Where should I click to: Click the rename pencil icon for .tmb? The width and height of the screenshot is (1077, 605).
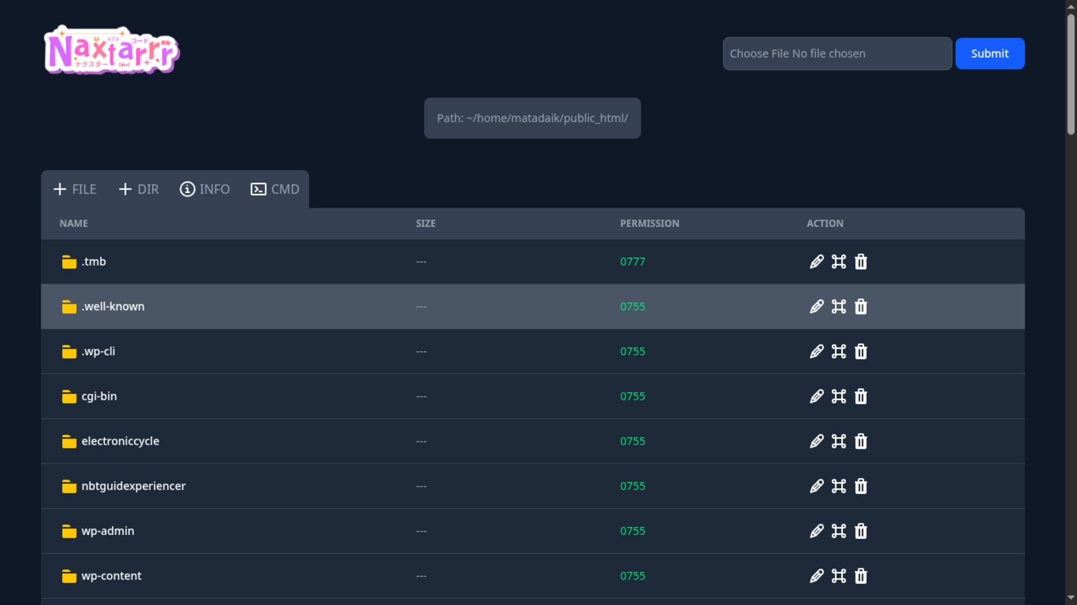click(817, 262)
